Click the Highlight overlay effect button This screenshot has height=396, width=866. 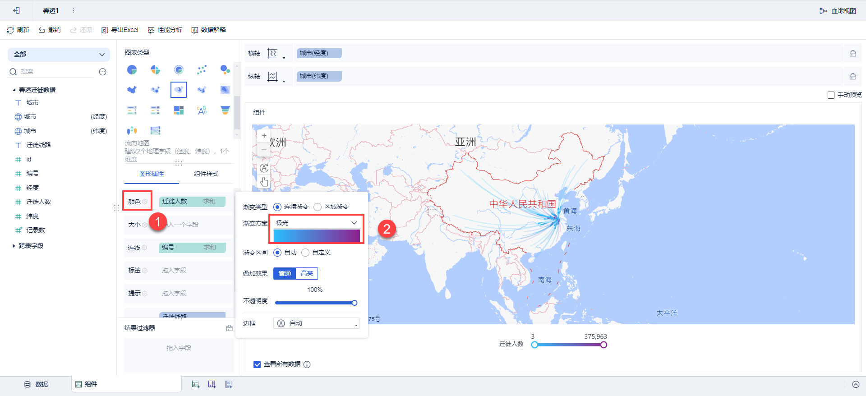click(307, 274)
